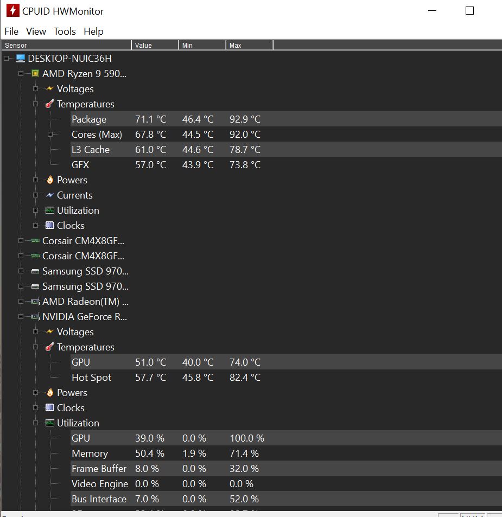Select the Memory utilization row label
Viewport: 502px width, 517px height.
click(x=90, y=453)
